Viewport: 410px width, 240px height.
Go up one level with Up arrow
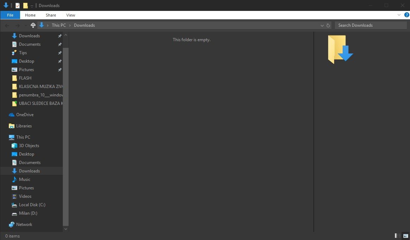click(33, 25)
